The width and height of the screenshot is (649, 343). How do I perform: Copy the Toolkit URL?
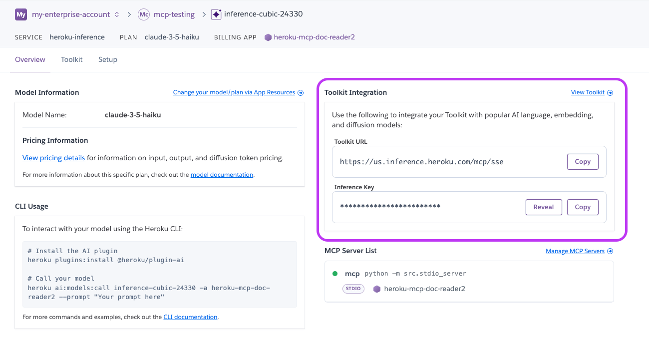pyautogui.click(x=583, y=162)
